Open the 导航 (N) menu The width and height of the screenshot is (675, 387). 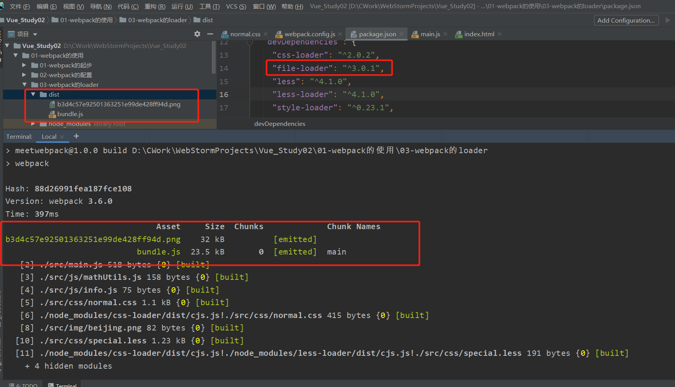[101, 6]
